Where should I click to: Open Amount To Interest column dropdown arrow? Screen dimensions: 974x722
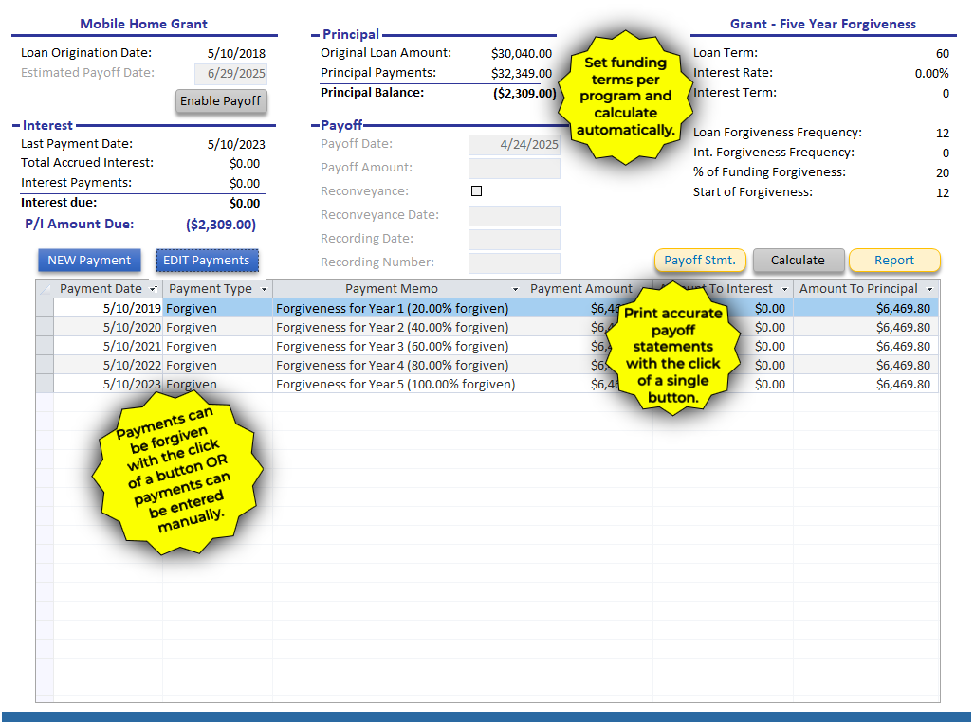tap(784, 289)
